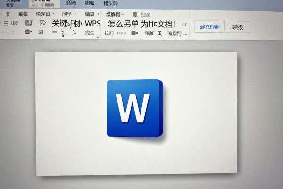Click the 原 ribbon item
This screenshot has width=283, height=189.
click(x=135, y=15)
